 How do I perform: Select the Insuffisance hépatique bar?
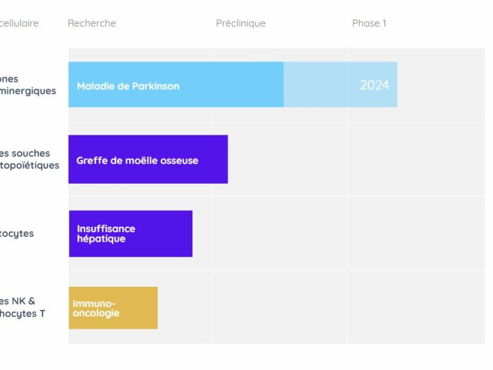tap(131, 234)
